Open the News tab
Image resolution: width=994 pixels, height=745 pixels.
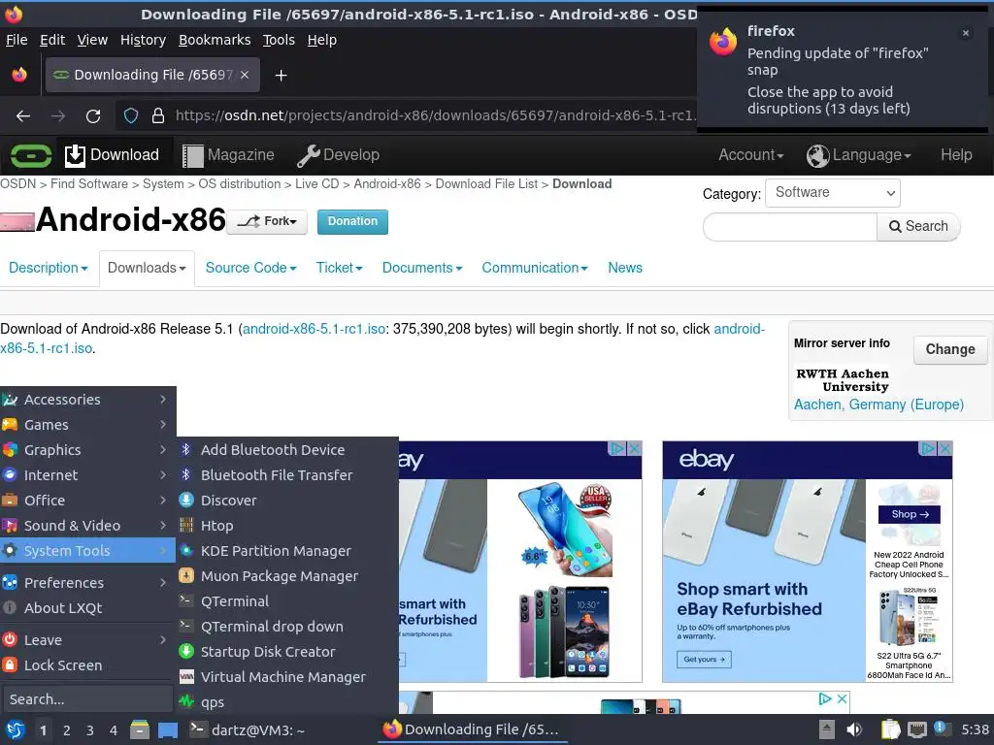point(625,268)
